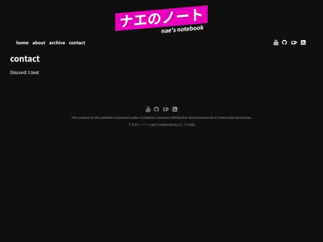The image size is (323, 242).
Task: Click the 'Discord: t.test' text
Action: (25, 72)
